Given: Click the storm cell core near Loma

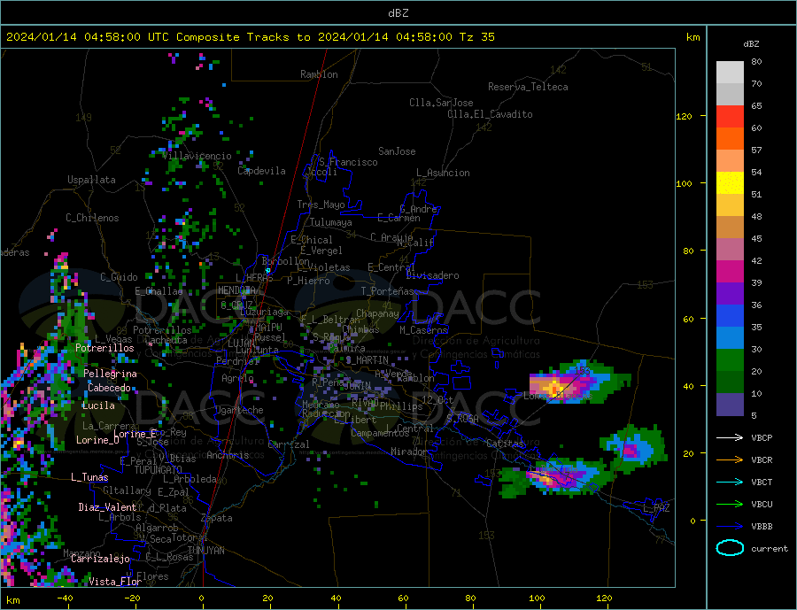Looking at the screenshot, I should 553,389.
